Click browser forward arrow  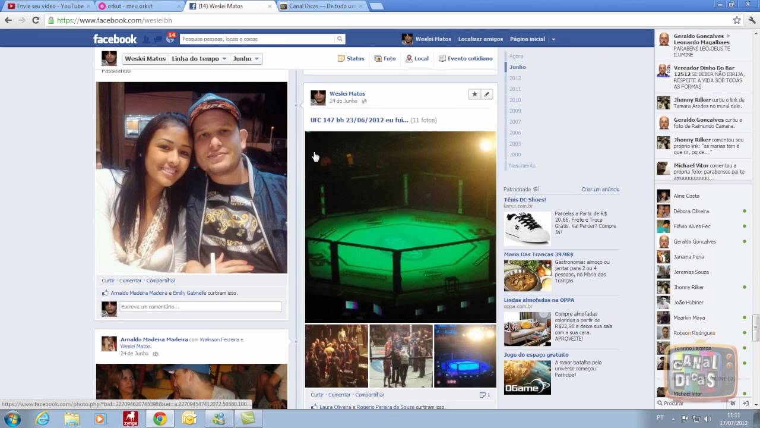coord(22,20)
